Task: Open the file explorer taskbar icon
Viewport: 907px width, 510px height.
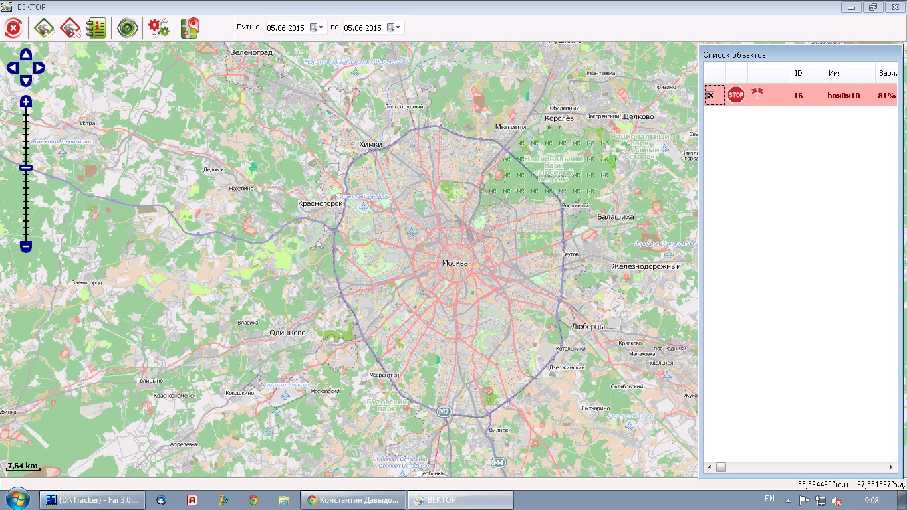Action: click(283, 500)
